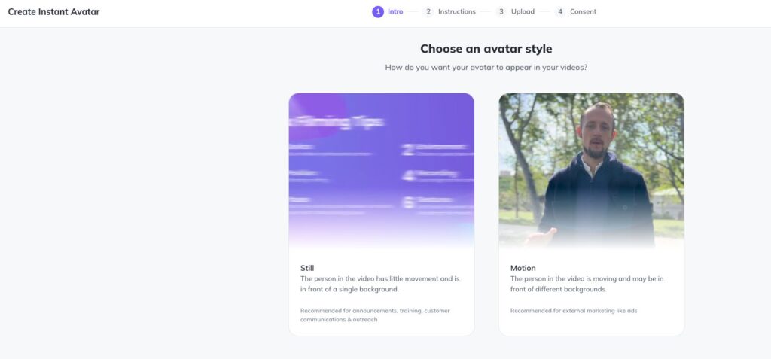Click the Motion preview video thumbnail
Screen dimensions: 771x359
pos(592,169)
